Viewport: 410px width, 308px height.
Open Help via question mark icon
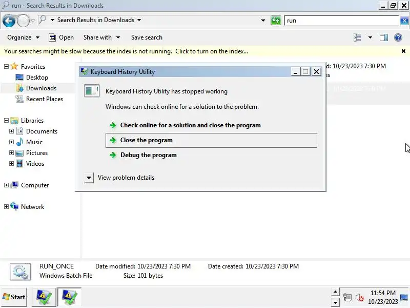click(398, 37)
